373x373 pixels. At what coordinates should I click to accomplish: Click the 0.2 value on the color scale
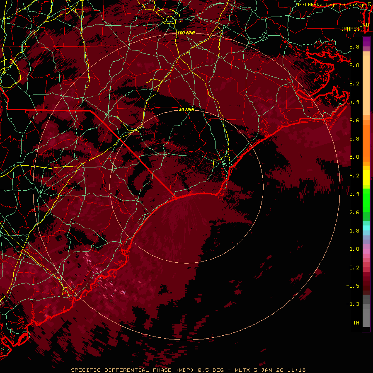354,268
